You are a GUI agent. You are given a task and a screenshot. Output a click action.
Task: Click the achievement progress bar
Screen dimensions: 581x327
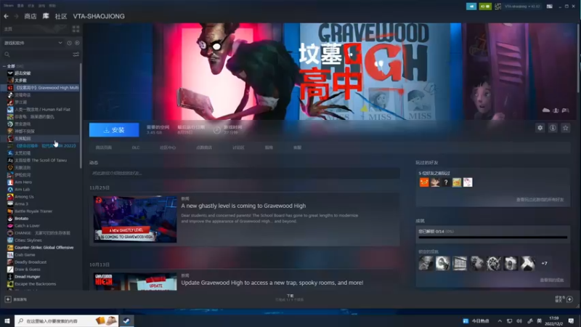tap(493, 238)
